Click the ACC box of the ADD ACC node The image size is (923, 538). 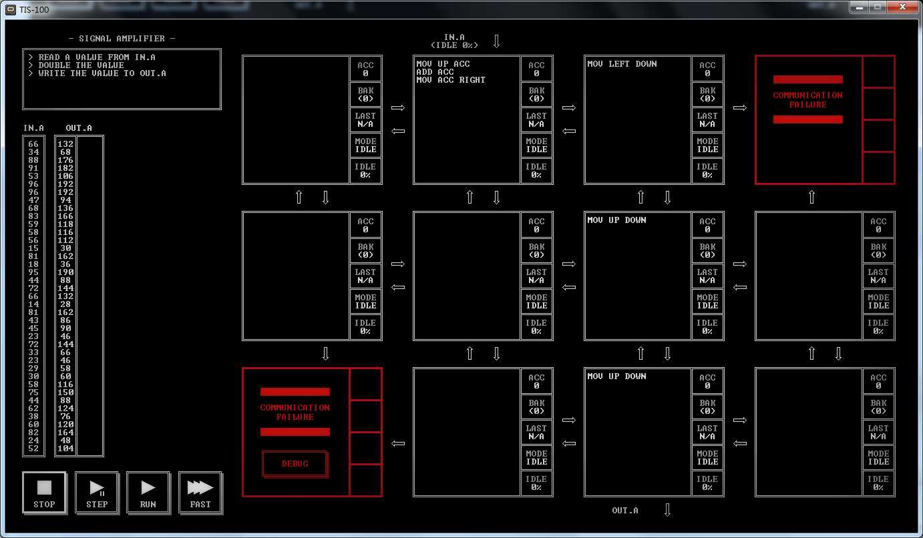(537, 69)
